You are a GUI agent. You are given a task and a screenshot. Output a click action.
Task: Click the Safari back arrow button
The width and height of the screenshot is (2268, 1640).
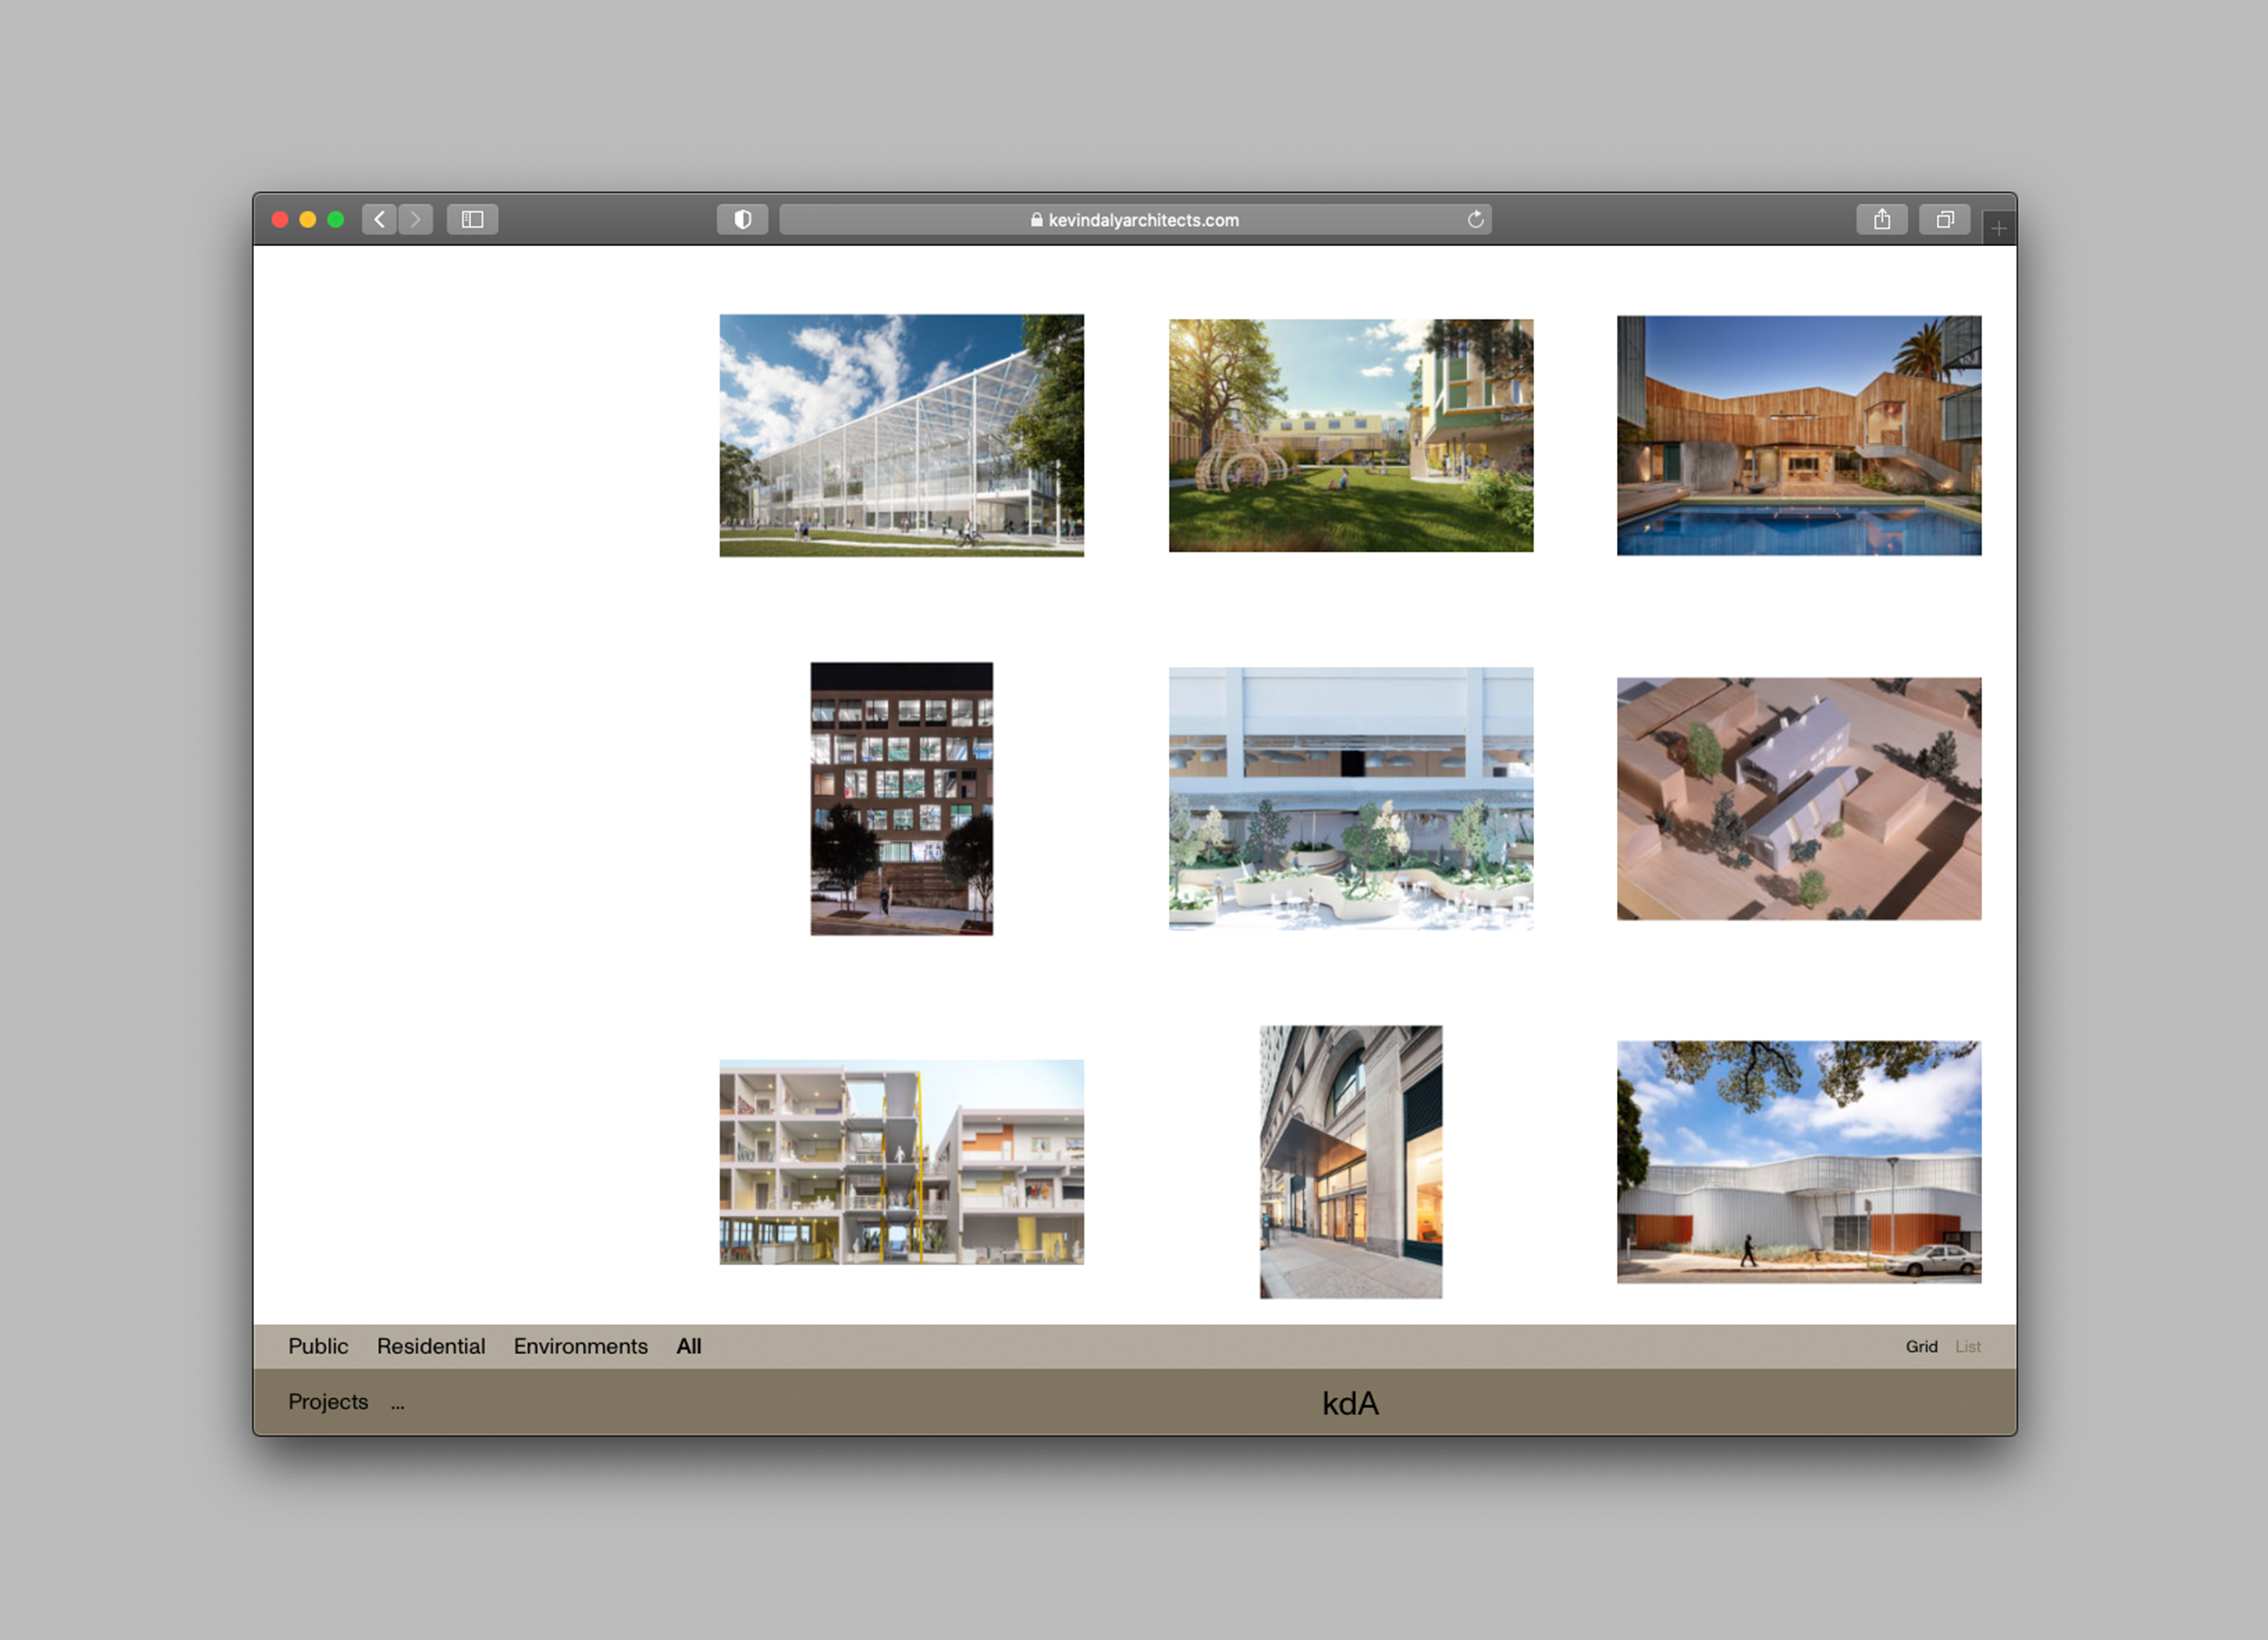click(379, 219)
